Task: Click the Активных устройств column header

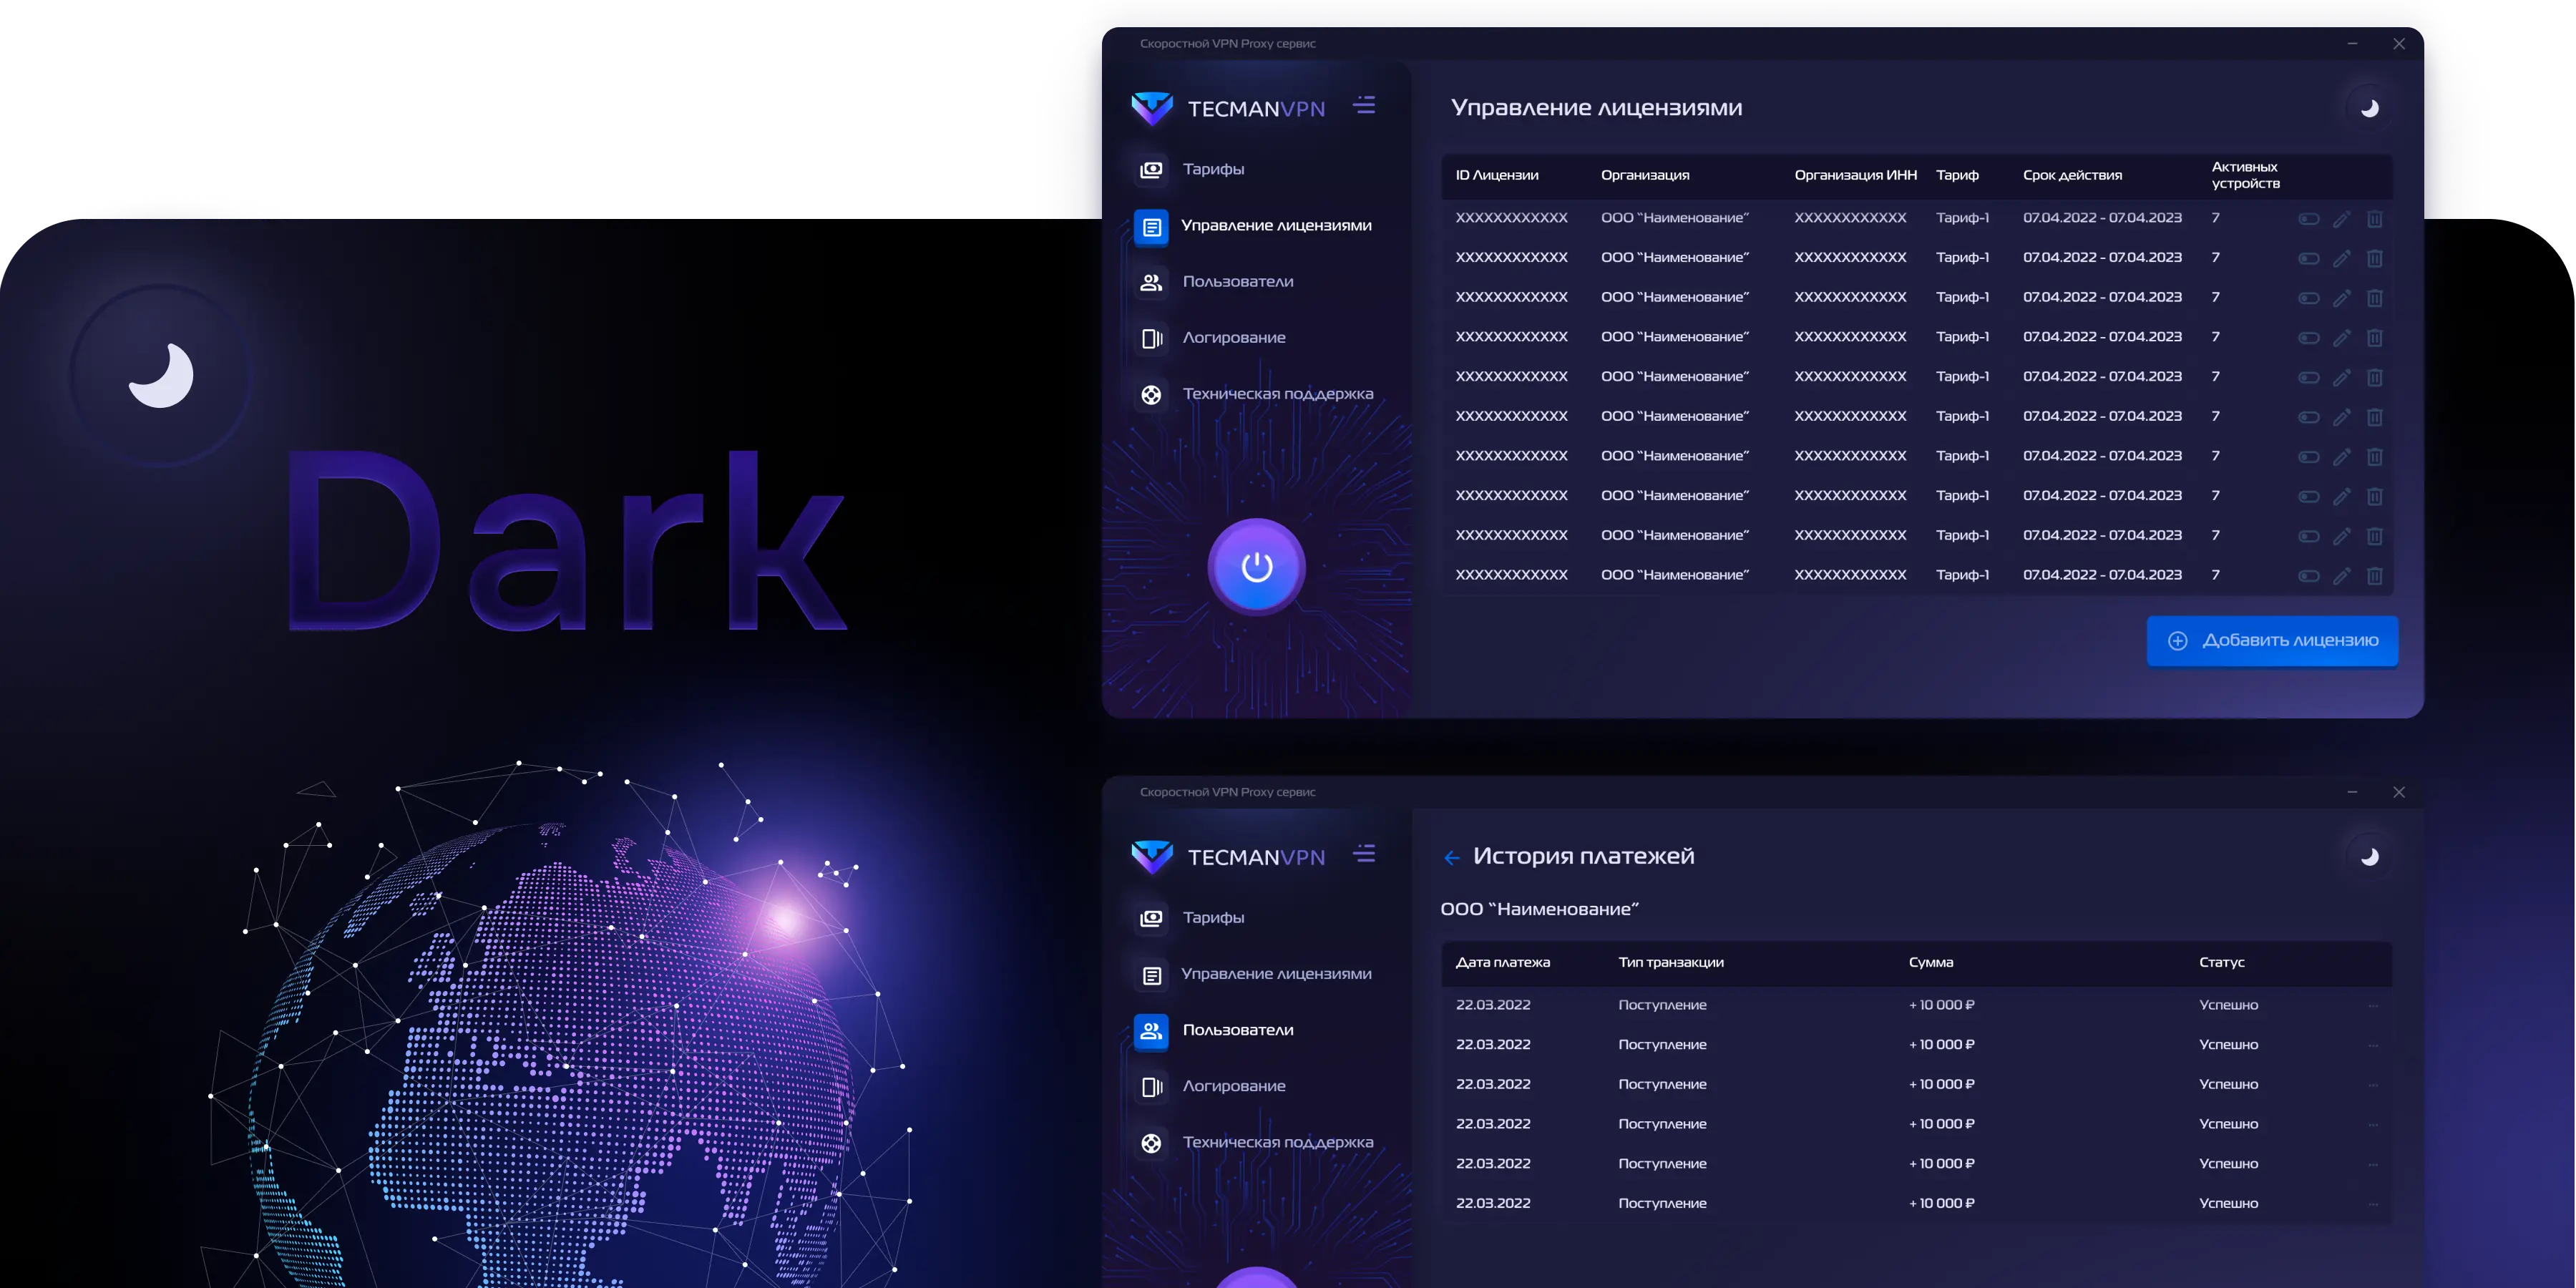Action: click(2245, 175)
